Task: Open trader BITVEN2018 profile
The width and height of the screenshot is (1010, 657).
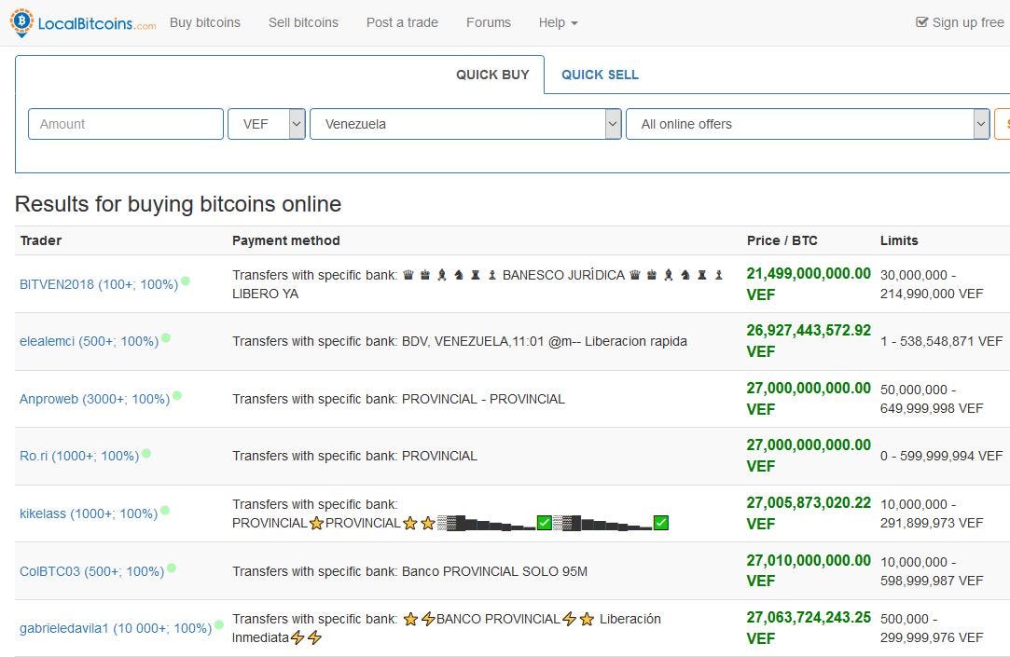Action: (x=99, y=284)
